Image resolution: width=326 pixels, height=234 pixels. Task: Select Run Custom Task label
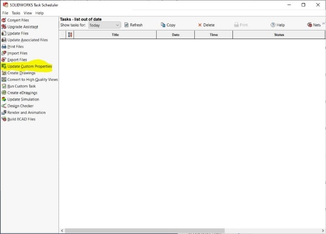click(x=21, y=86)
